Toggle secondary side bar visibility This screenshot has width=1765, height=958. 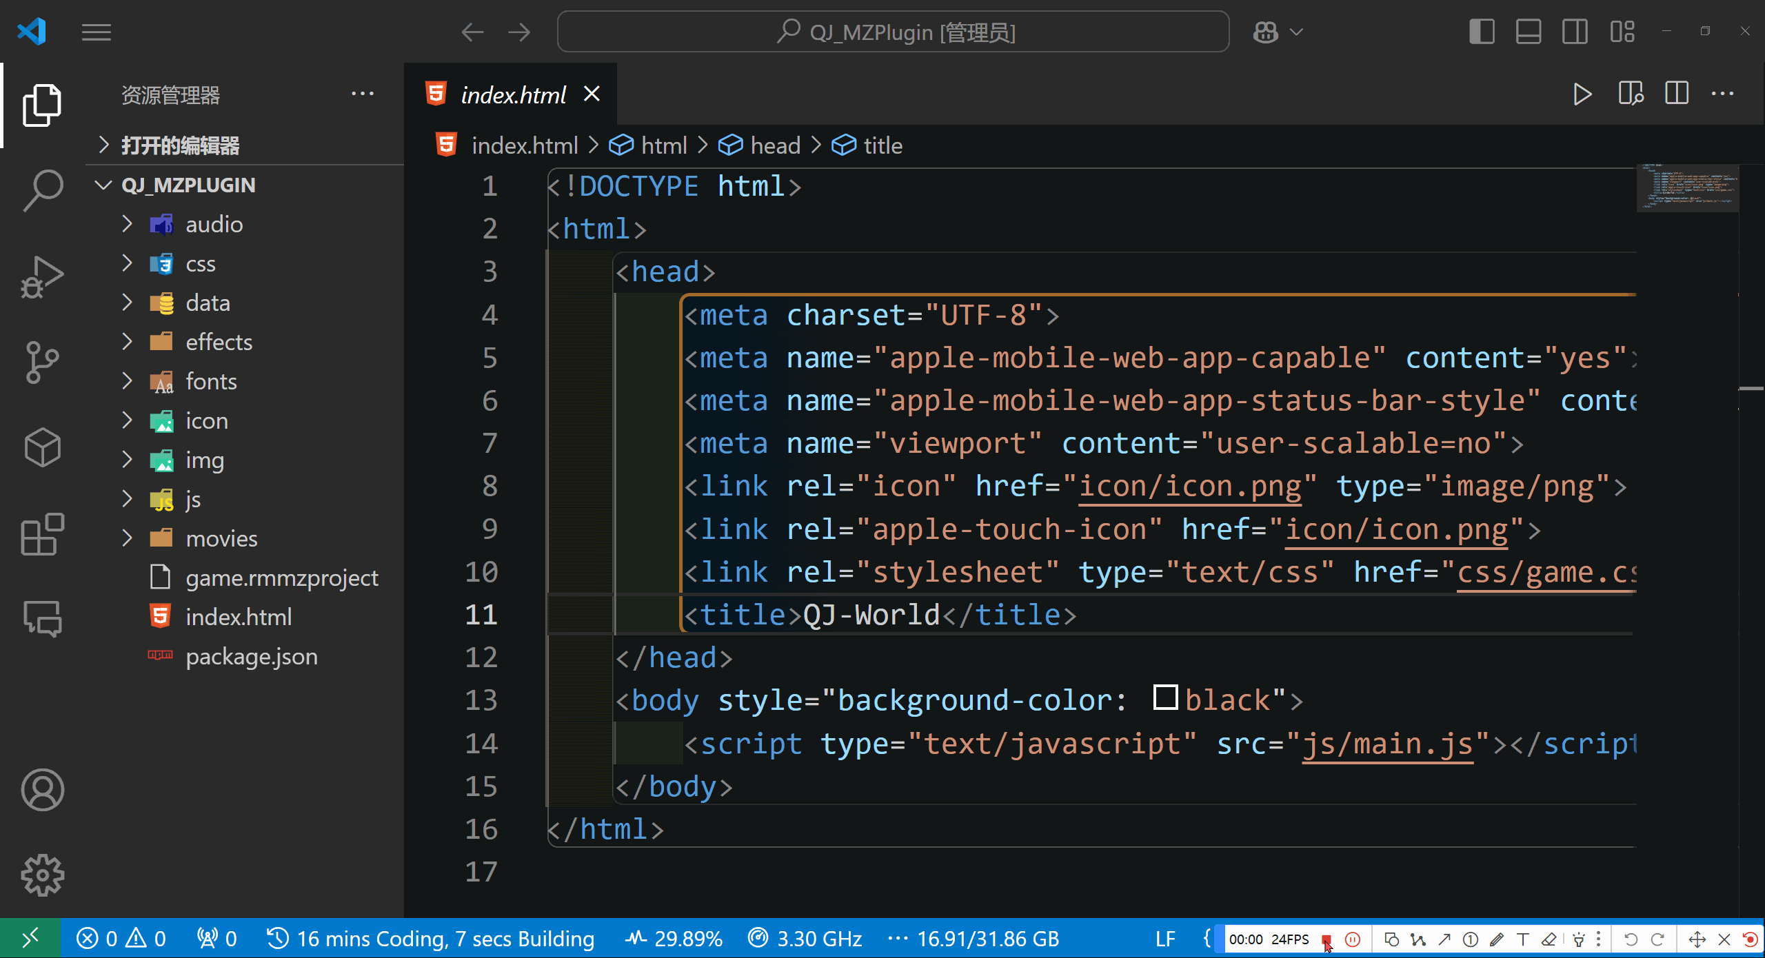click(1575, 32)
